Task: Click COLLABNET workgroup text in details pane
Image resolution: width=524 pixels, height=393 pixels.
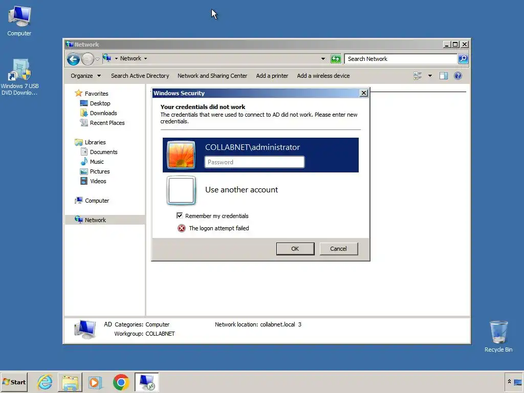Action: [160, 334]
